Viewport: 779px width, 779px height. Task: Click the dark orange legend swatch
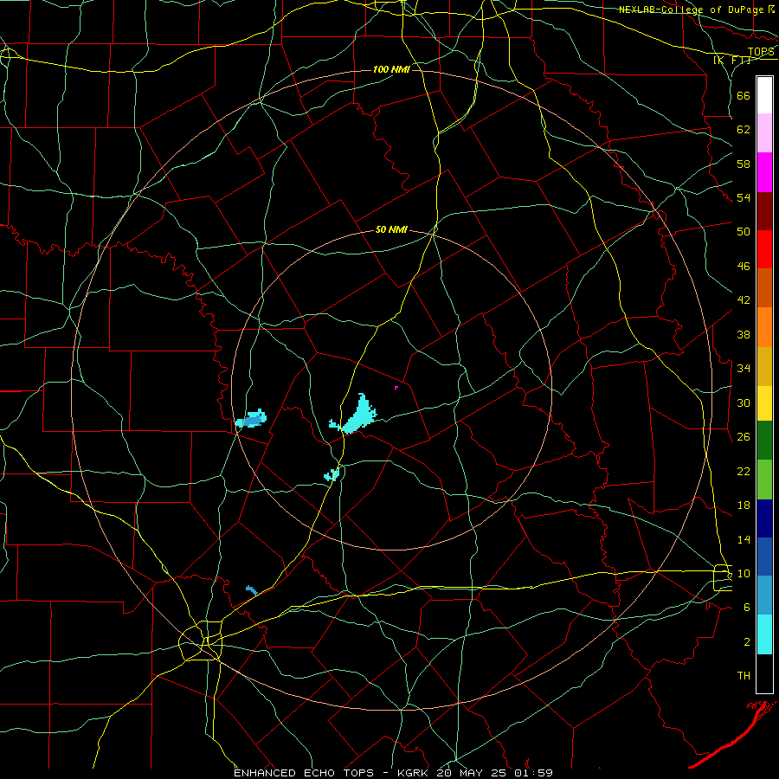click(x=764, y=287)
